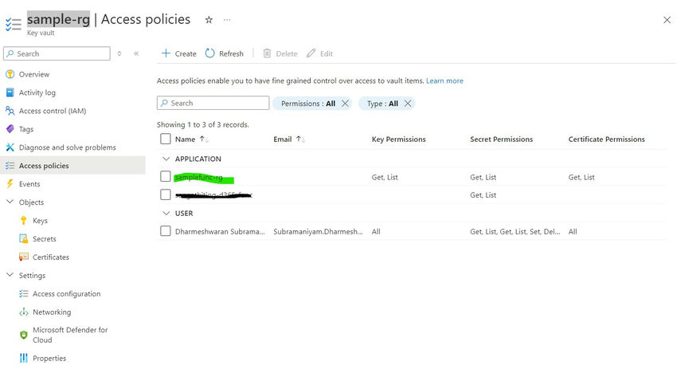
Task: Click the Access control (IAM) people icon
Action: [10, 111]
